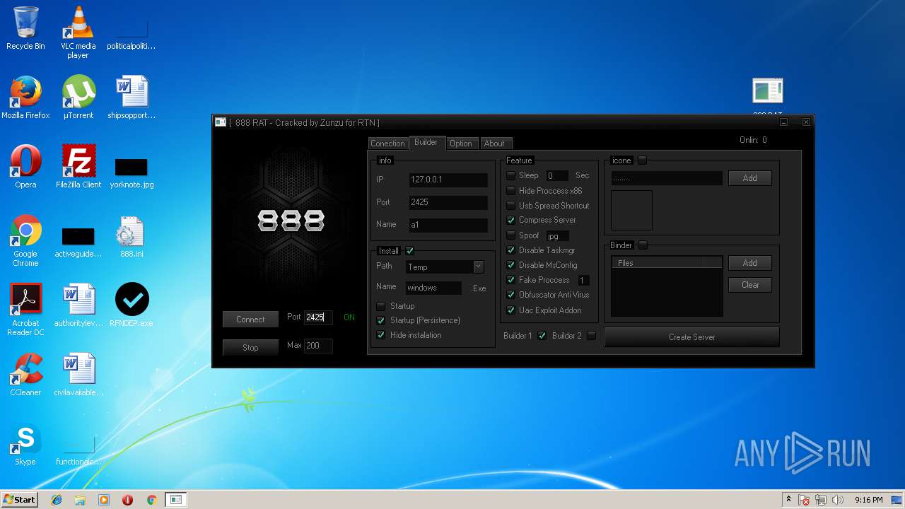Toggle Disable Taskmgr checkbox
This screenshot has width=905, height=509.
[510, 250]
